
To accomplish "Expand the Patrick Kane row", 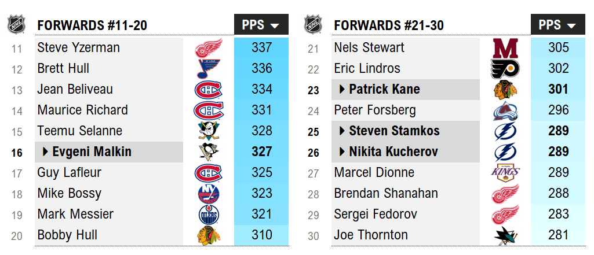I will point(342,90).
